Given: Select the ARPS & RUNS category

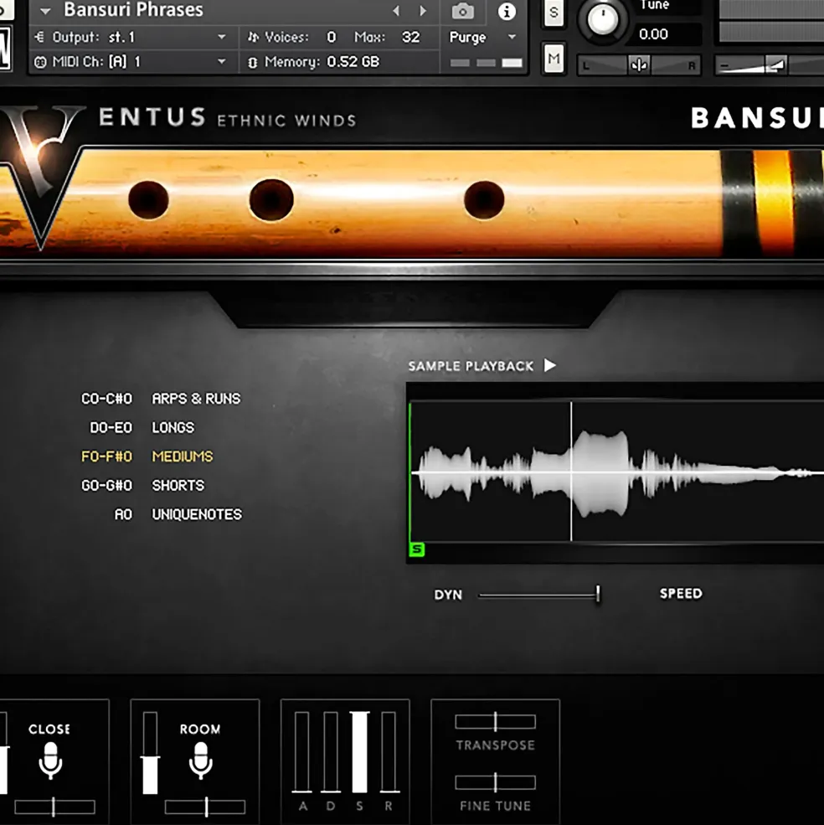Looking at the screenshot, I should pos(196,399).
